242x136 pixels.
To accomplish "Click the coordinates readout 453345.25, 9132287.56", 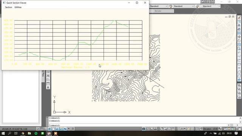I will click(x=15, y=129).
